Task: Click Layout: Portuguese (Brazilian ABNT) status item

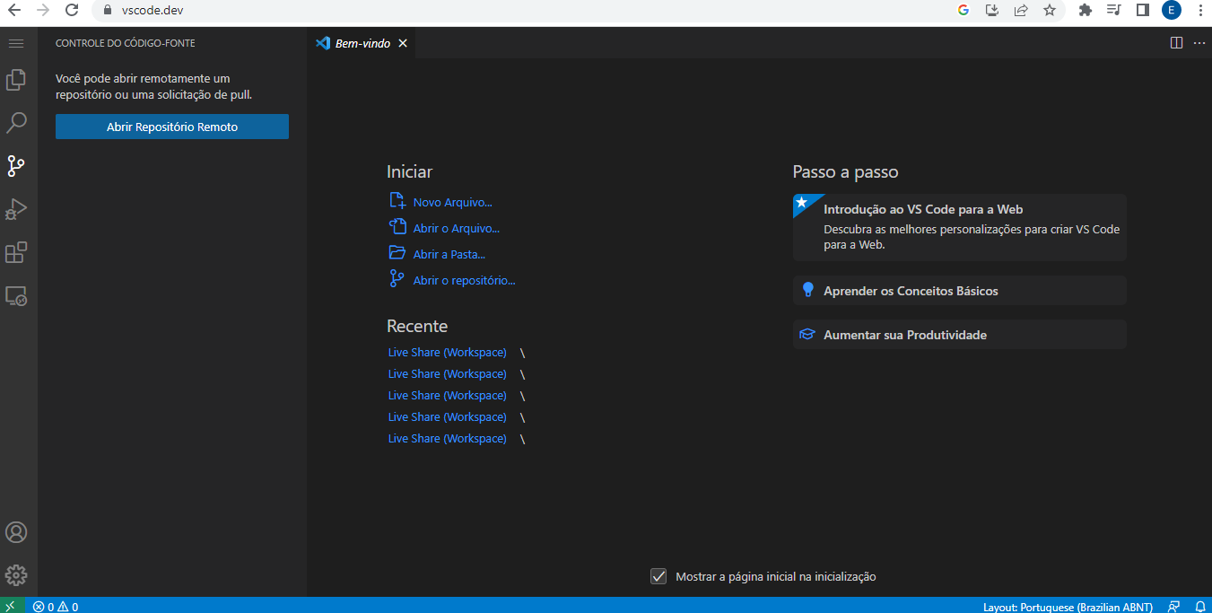Action: click(1067, 607)
